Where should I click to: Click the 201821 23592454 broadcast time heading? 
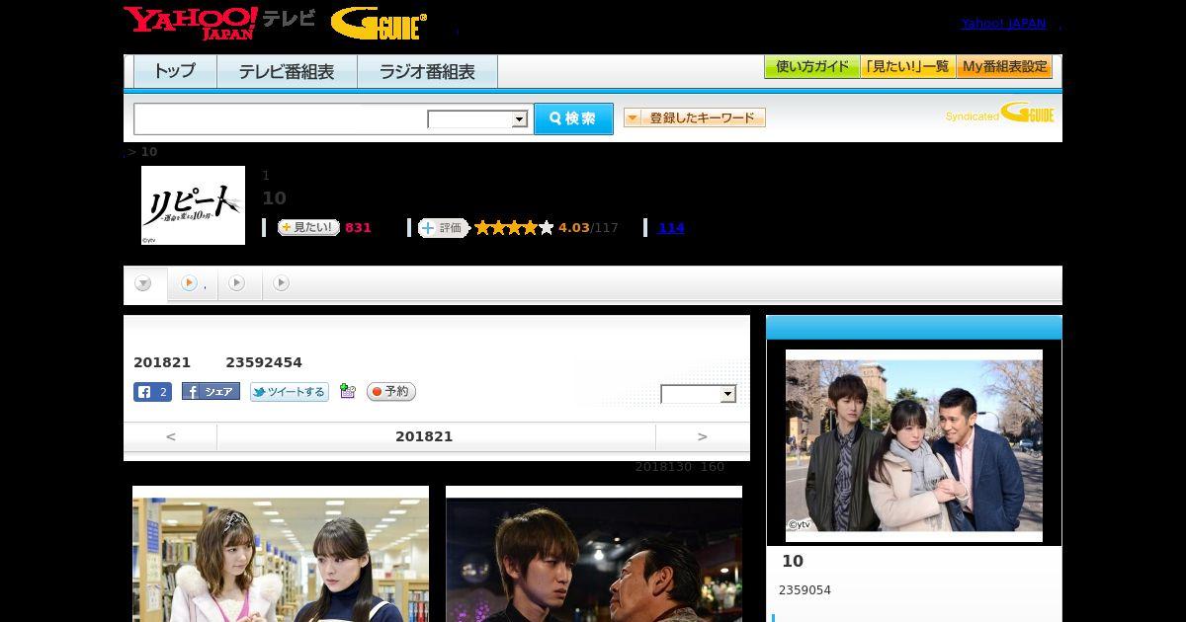[x=217, y=362]
